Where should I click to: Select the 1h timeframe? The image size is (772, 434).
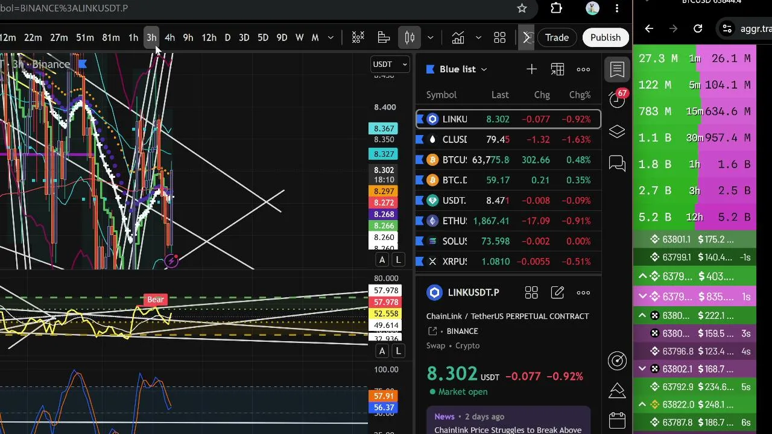tap(133, 38)
